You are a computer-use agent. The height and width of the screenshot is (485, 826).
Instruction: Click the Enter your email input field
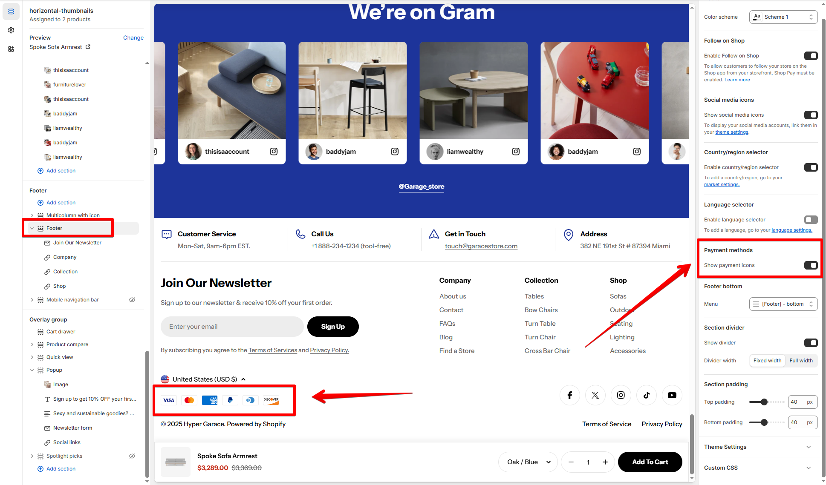click(232, 327)
